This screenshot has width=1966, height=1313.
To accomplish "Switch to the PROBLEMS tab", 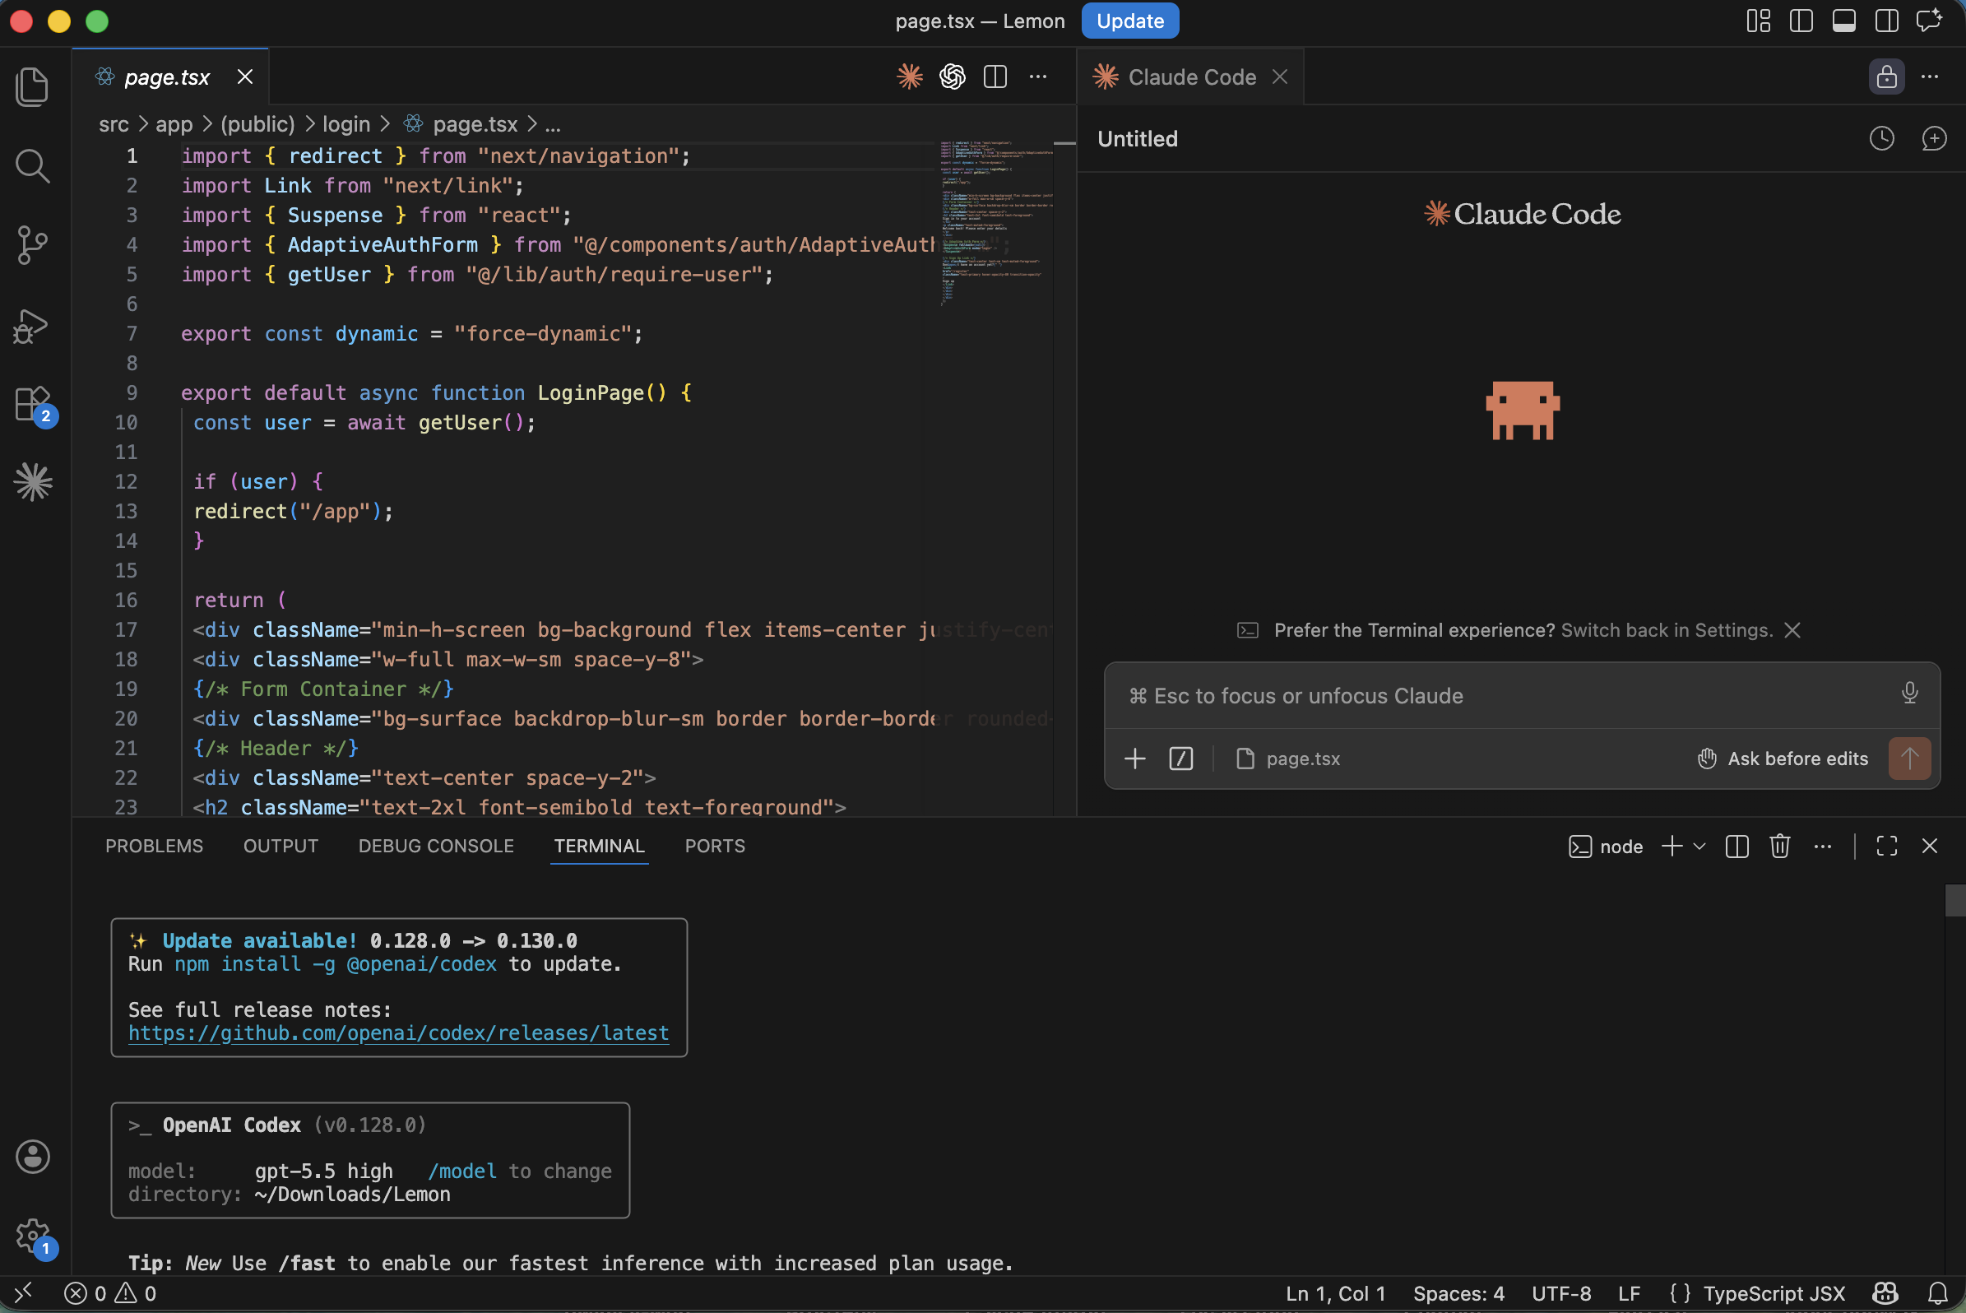I will click(x=154, y=846).
